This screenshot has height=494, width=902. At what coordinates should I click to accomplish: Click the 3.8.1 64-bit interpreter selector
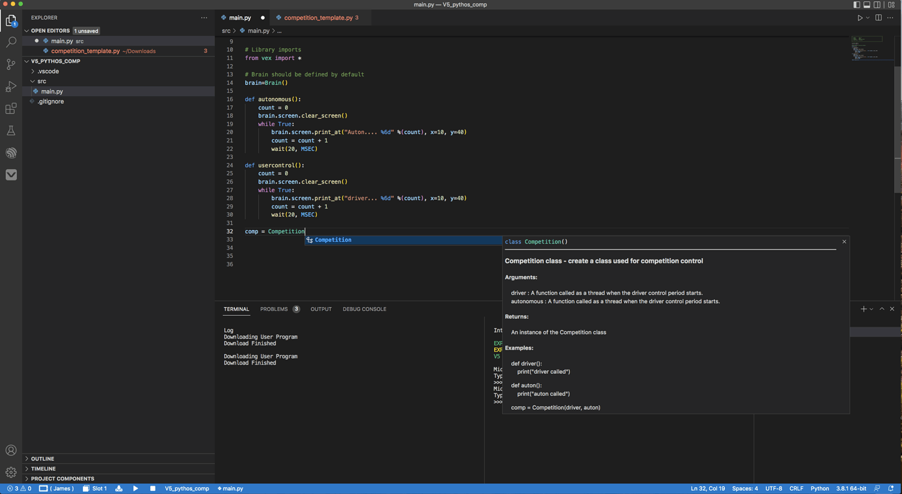click(851, 489)
